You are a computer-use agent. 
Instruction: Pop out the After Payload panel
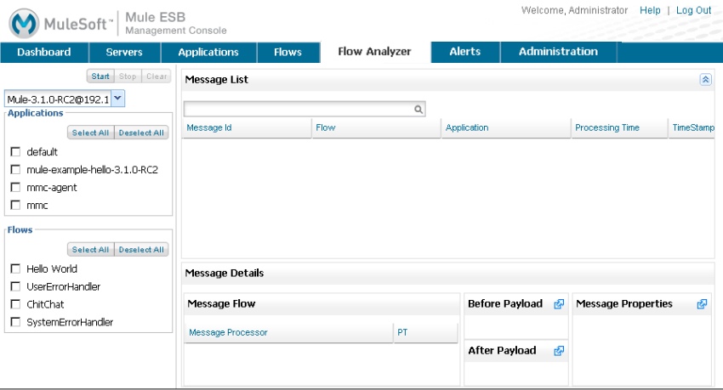(x=559, y=351)
